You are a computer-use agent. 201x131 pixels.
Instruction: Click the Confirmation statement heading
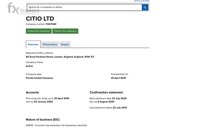click(106, 92)
